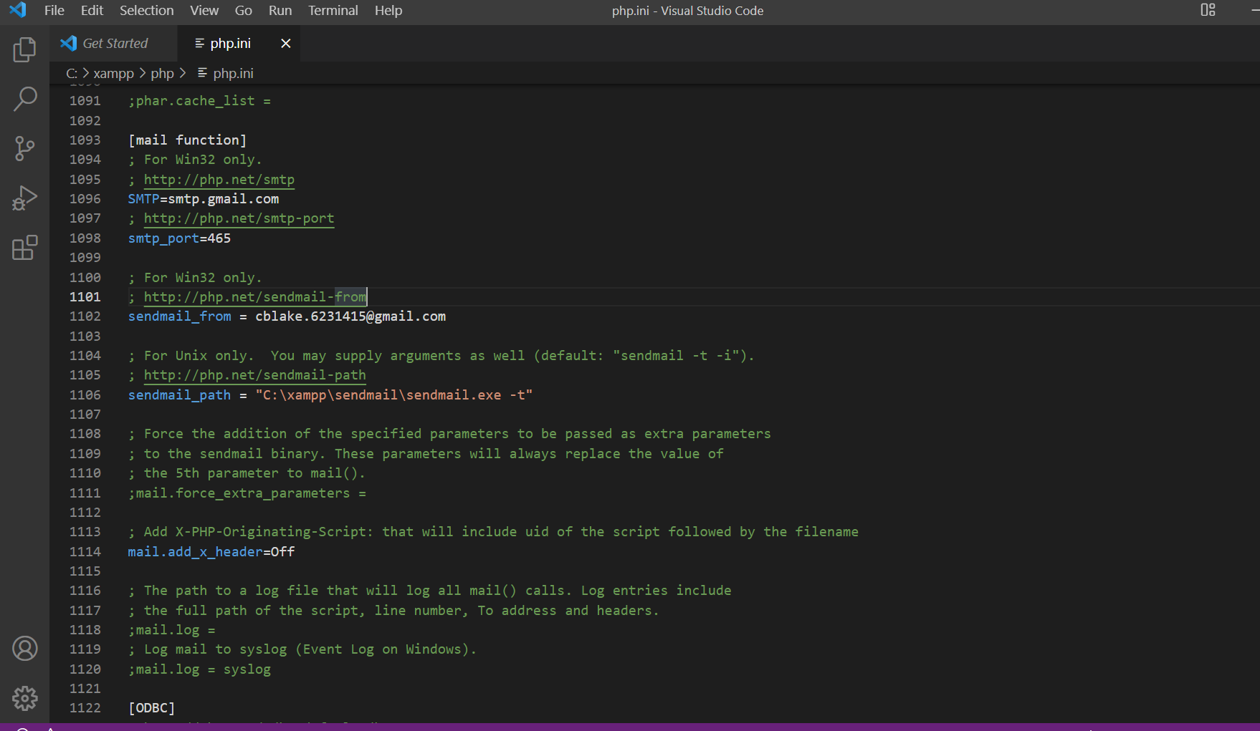Open the Search view icon
The image size is (1260, 731).
(x=24, y=99)
